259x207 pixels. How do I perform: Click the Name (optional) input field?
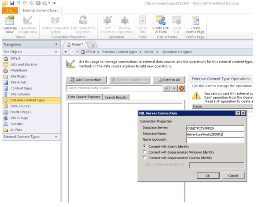pos(215,140)
